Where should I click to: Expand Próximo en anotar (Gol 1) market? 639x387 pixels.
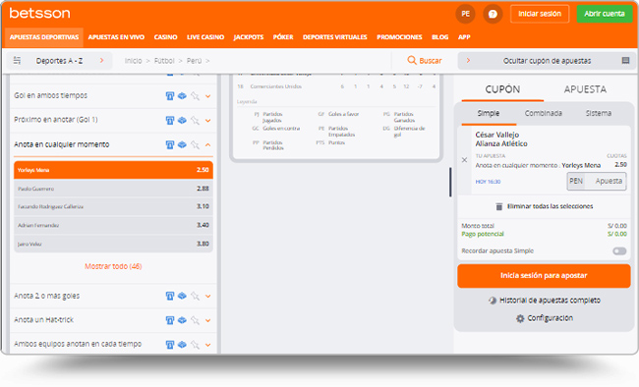pos(207,121)
